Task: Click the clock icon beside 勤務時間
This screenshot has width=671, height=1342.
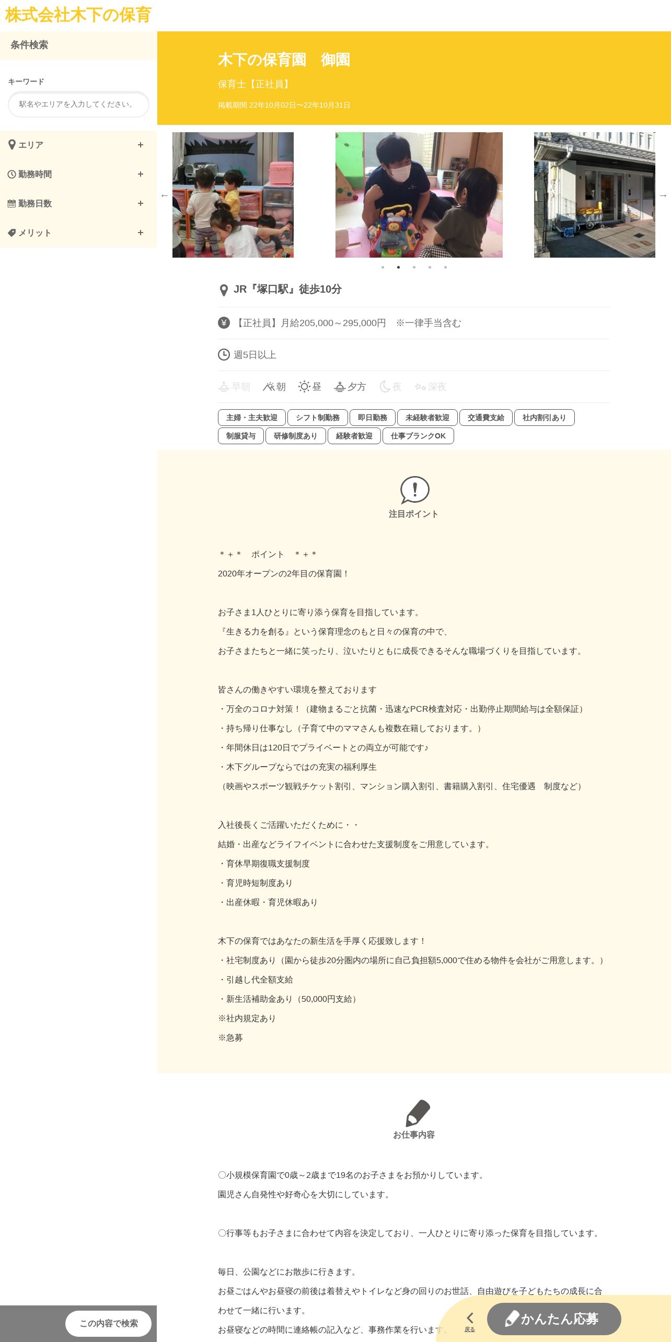Action: tap(12, 174)
